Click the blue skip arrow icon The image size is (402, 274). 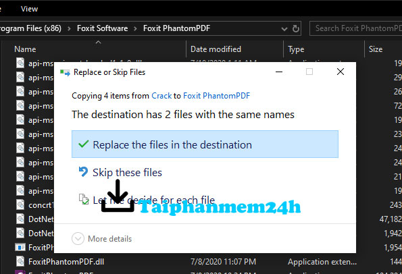click(x=83, y=171)
